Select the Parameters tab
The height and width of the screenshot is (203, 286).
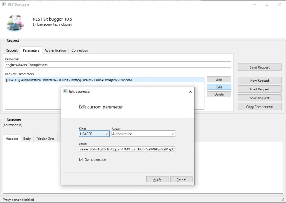[x=31, y=50]
